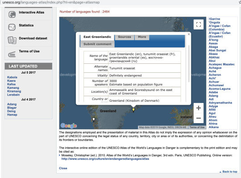Zoom in on the map
241x178 pixels.
[x=199, y=108]
